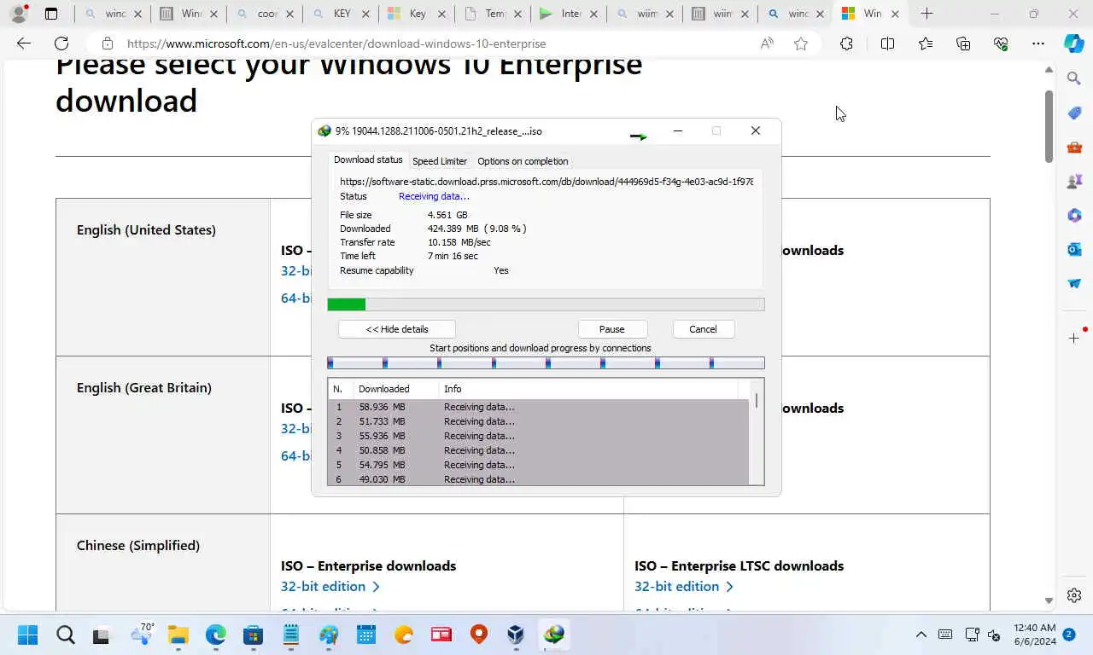Open VirtualBox from the taskbar
Screen dimensions: 1093x655
tap(516, 635)
